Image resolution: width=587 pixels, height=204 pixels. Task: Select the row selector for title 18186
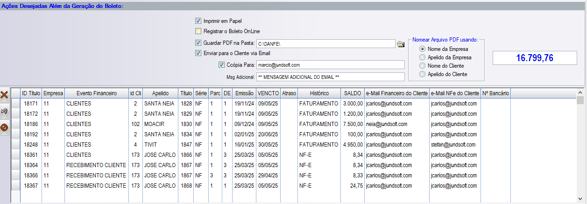[15, 124]
